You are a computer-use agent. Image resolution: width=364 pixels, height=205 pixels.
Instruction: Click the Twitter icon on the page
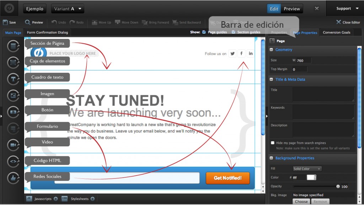pos(232,54)
